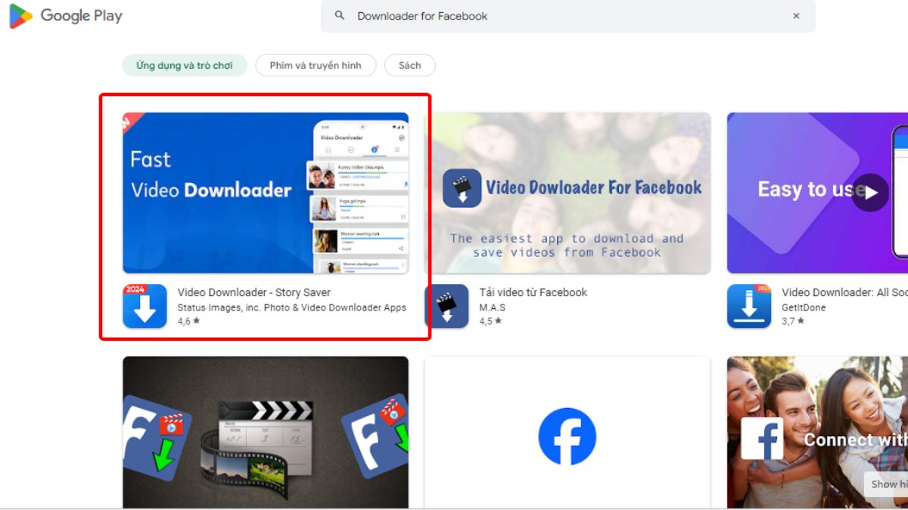Open the Fast Video Downloader promo banner
The height and width of the screenshot is (510, 908).
[x=265, y=193]
